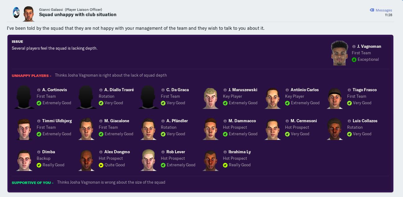Click the info icon beside A. Cortinovis

click(x=39, y=90)
